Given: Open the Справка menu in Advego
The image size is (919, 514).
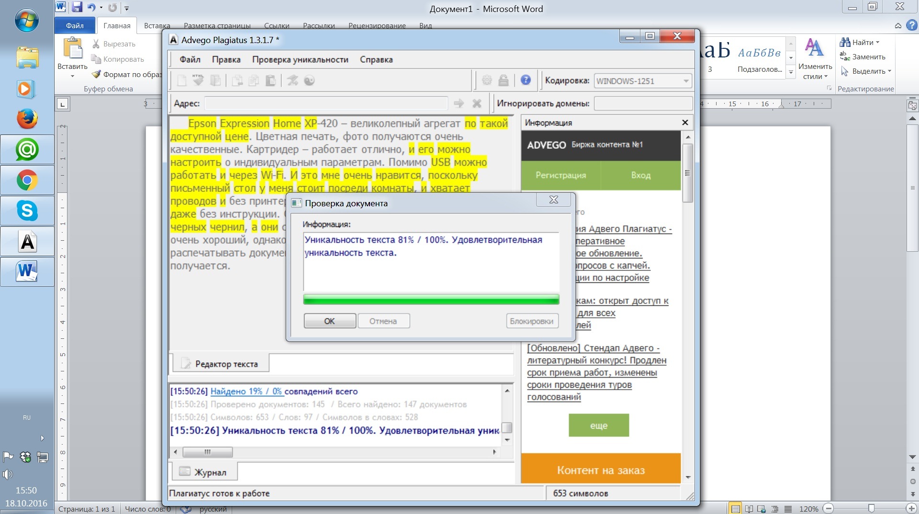Looking at the screenshot, I should 376,59.
